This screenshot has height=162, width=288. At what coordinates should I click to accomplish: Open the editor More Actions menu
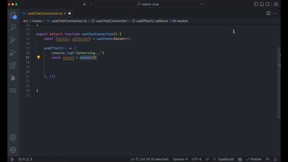point(275,13)
